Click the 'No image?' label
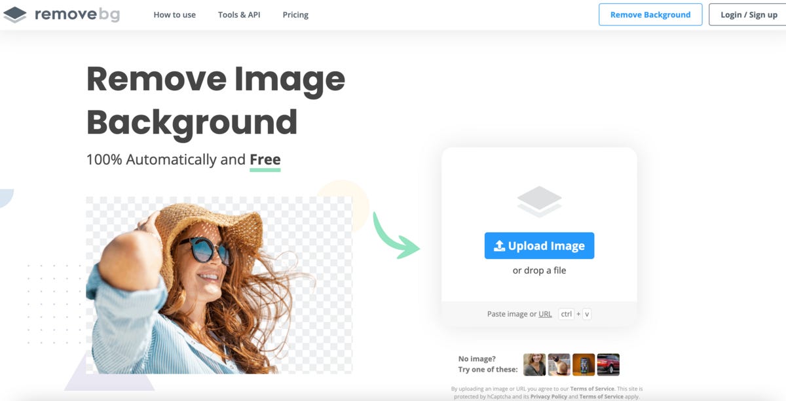The height and width of the screenshot is (401, 786). pyautogui.click(x=477, y=358)
